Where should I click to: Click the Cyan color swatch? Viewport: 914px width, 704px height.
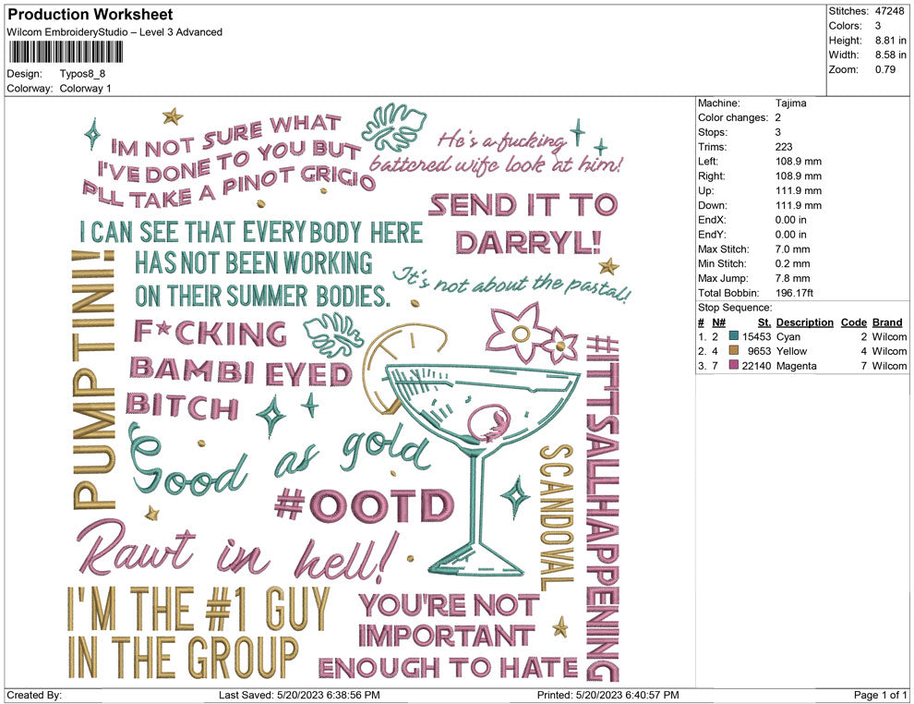tap(733, 336)
